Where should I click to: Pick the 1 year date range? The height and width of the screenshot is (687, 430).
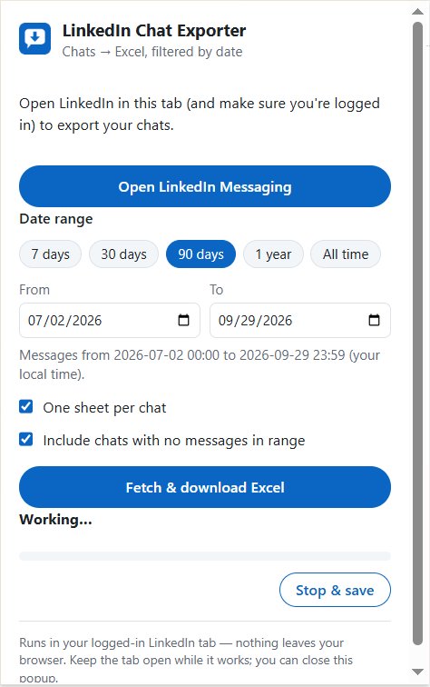tap(273, 254)
